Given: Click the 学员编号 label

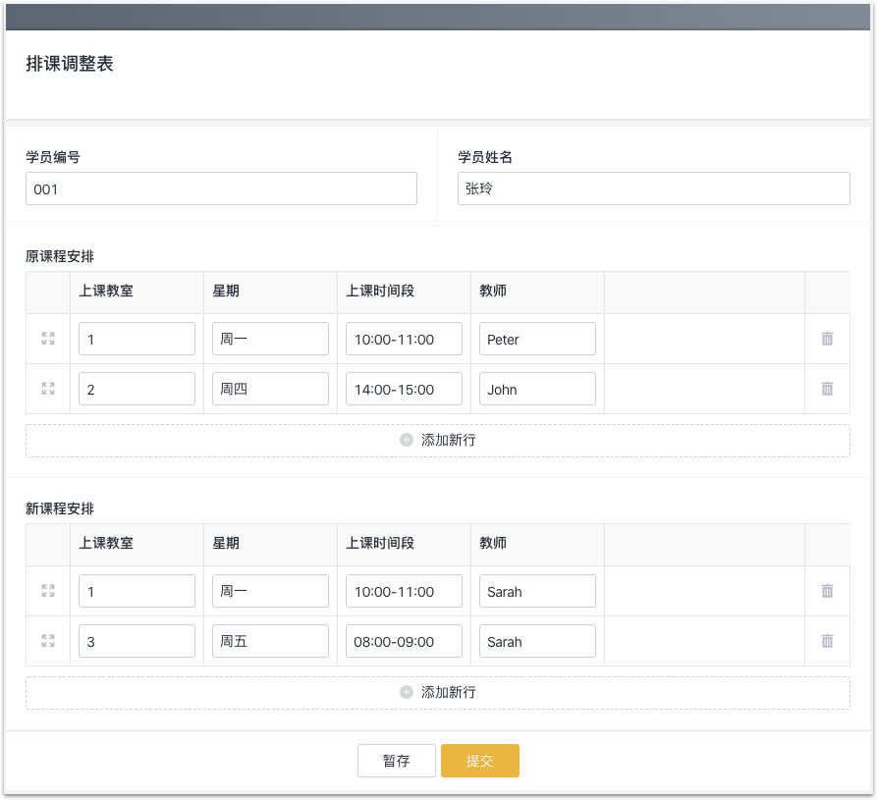Looking at the screenshot, I should point(53,157).
